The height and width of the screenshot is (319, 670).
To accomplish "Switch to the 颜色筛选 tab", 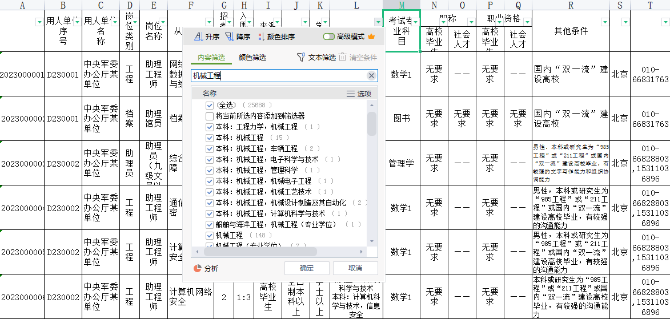I will 252,58.
